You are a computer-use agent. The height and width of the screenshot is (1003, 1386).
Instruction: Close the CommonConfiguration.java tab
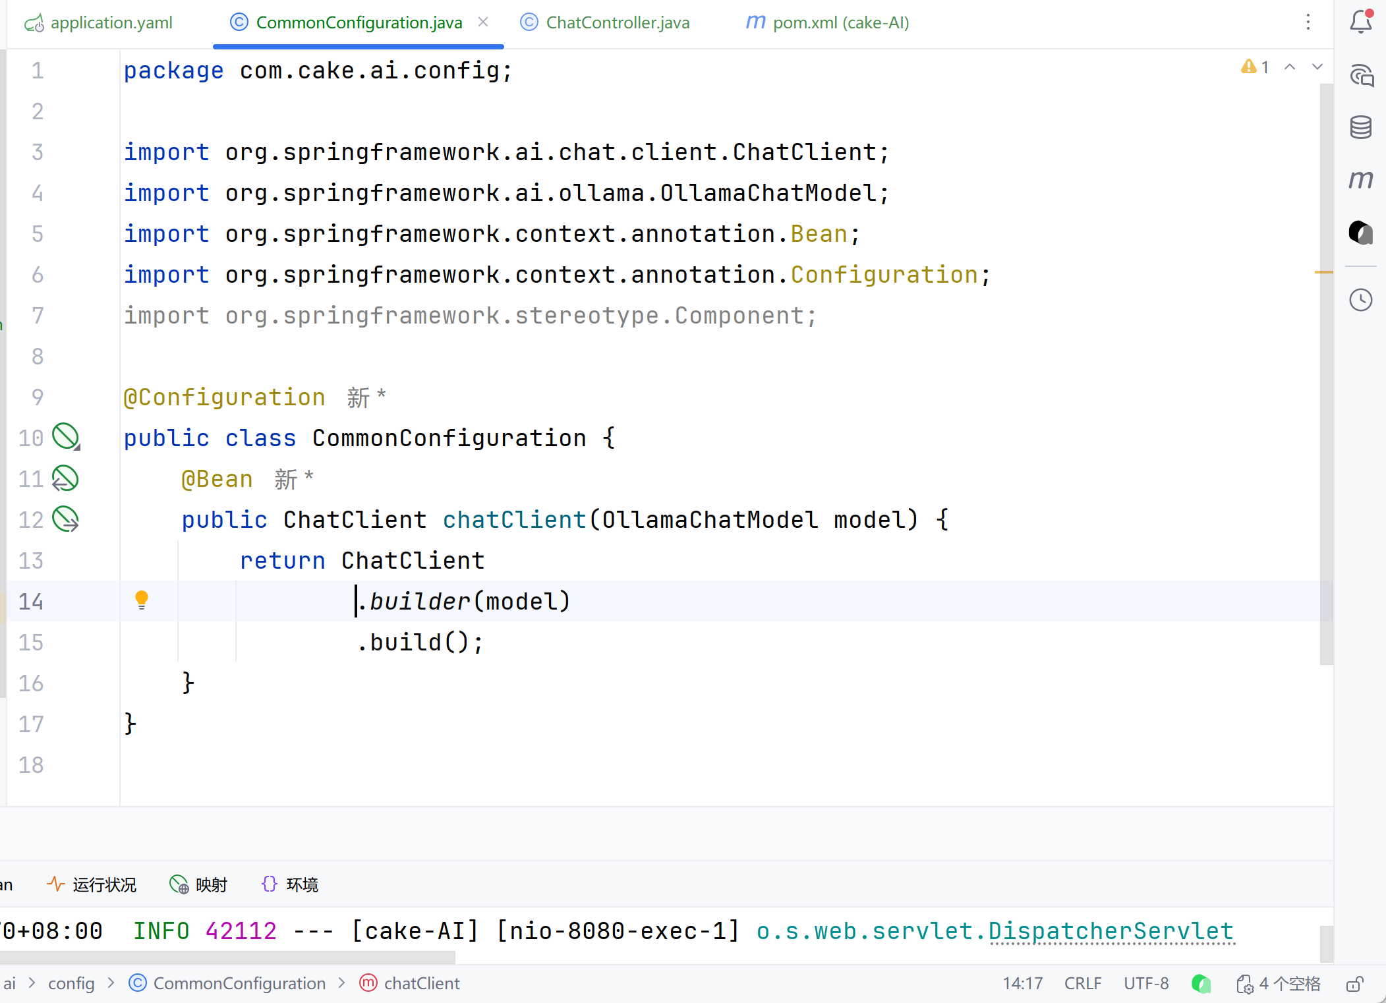pyautogui.click(x=483, y=22)
